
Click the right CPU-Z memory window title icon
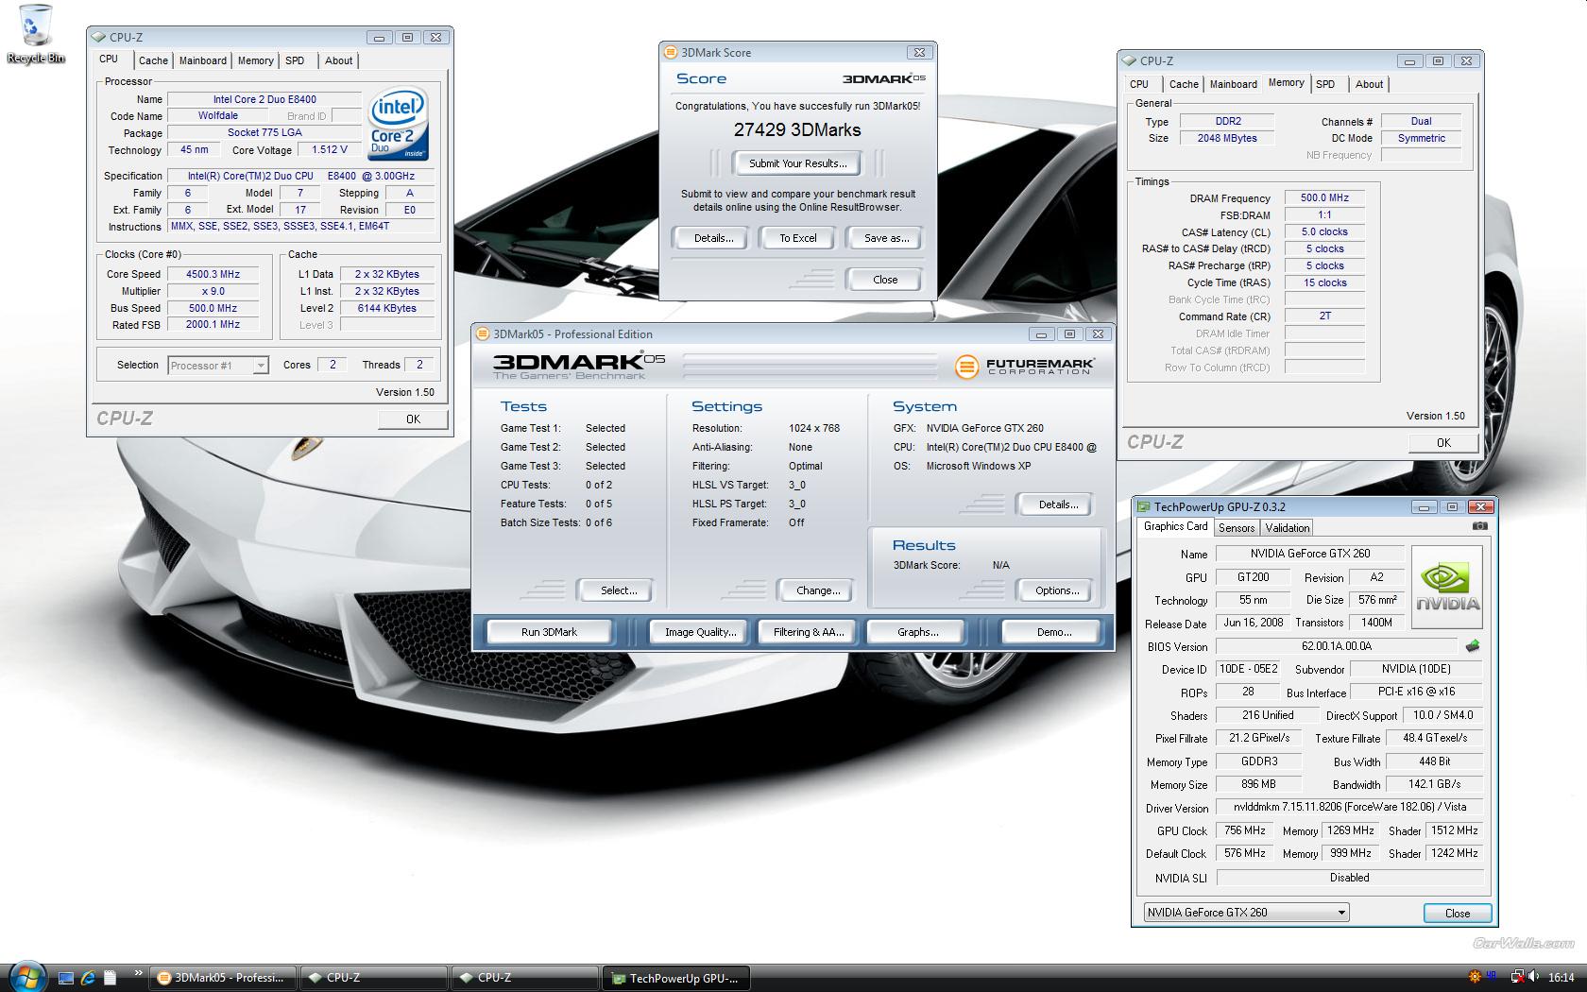[x=1130, y=61]
